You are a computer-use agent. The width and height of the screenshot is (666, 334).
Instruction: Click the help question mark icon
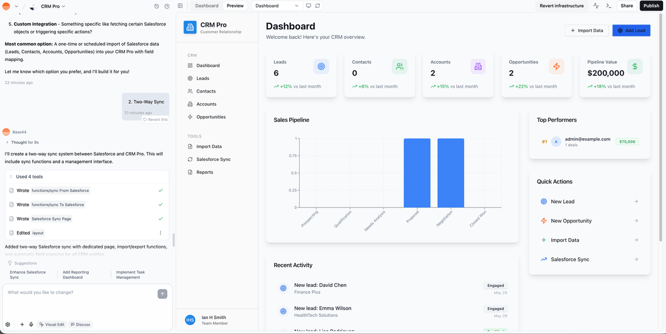[167, 6]
